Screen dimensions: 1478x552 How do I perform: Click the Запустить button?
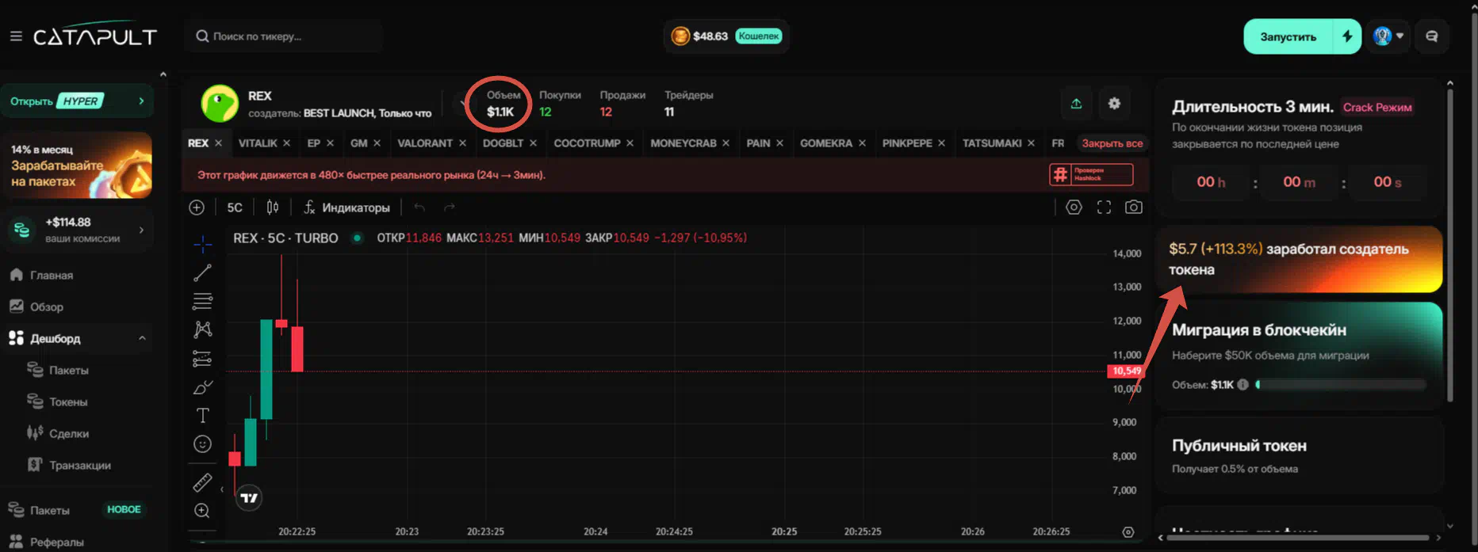point(1288,36)
